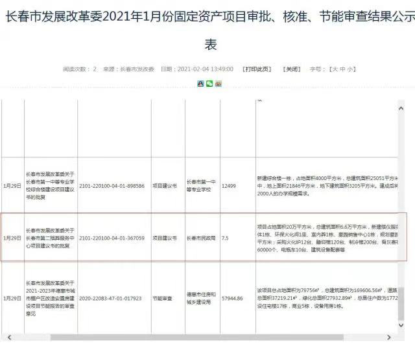Click the source text 来源：长春市发改委
The image size is (415, 344).
[x=128, y=69]
